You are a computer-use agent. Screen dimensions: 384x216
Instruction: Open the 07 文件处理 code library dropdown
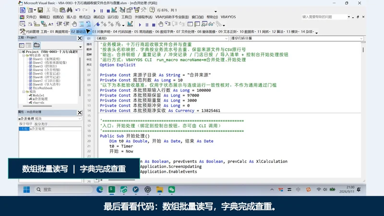tap(186, 32)
